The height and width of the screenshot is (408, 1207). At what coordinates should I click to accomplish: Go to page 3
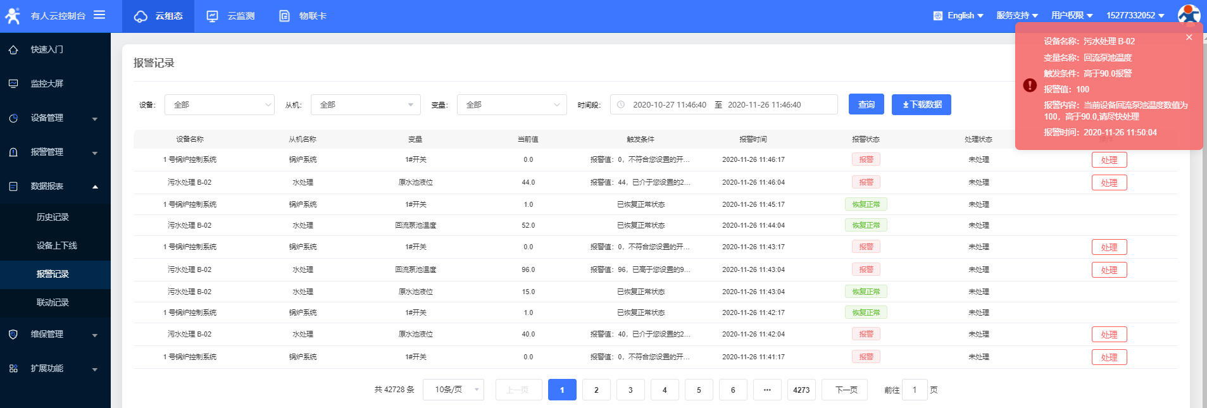pyautogui.click(x=630, y=390)
